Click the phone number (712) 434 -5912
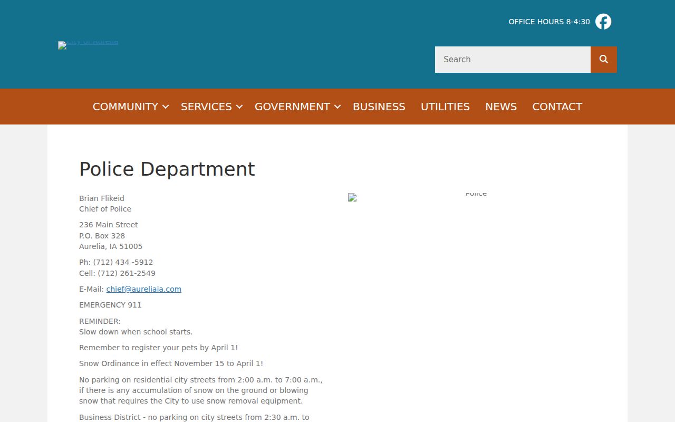This screenshot has width=675, height=422. tap(123, 262)
